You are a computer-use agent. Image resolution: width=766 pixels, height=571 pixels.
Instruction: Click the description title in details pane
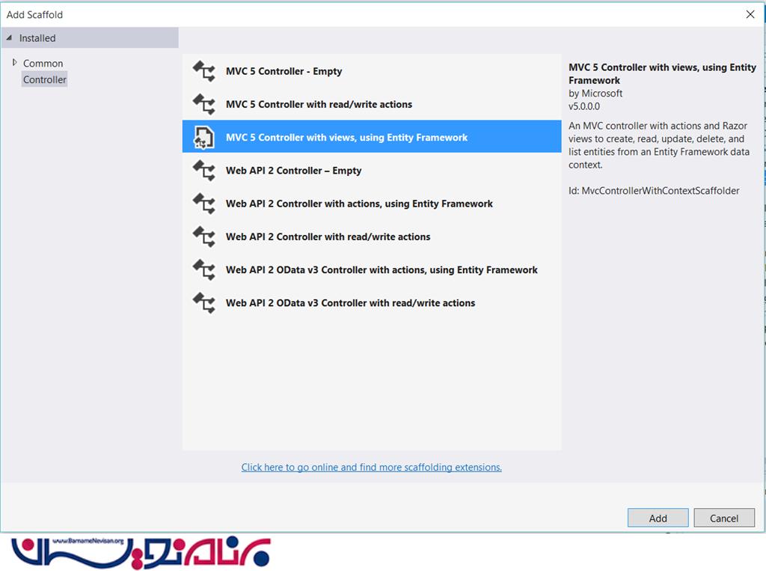[x=662, y=74]
